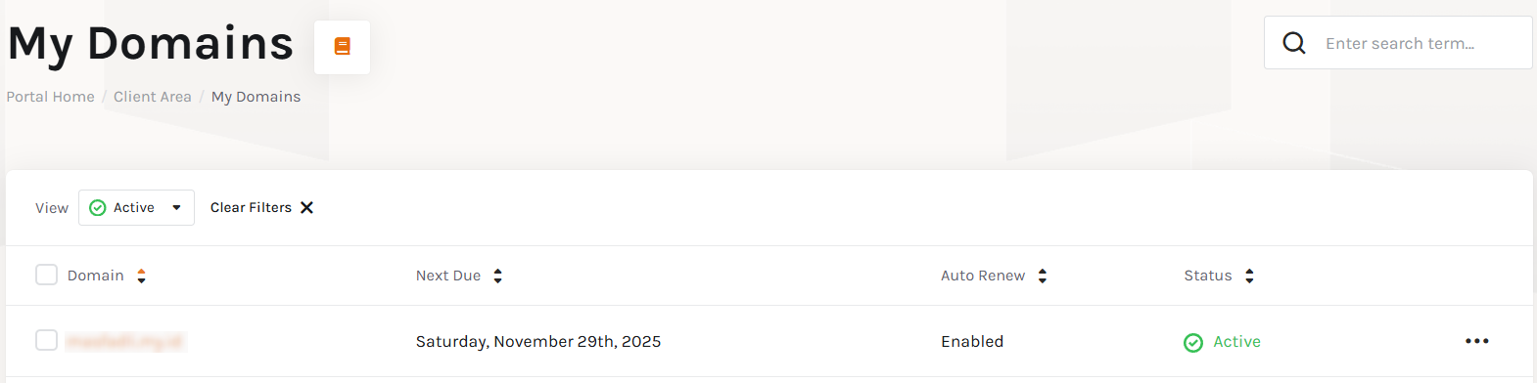
Task: Click the caret arrow in the View dropdown
Action: (176, 207)
